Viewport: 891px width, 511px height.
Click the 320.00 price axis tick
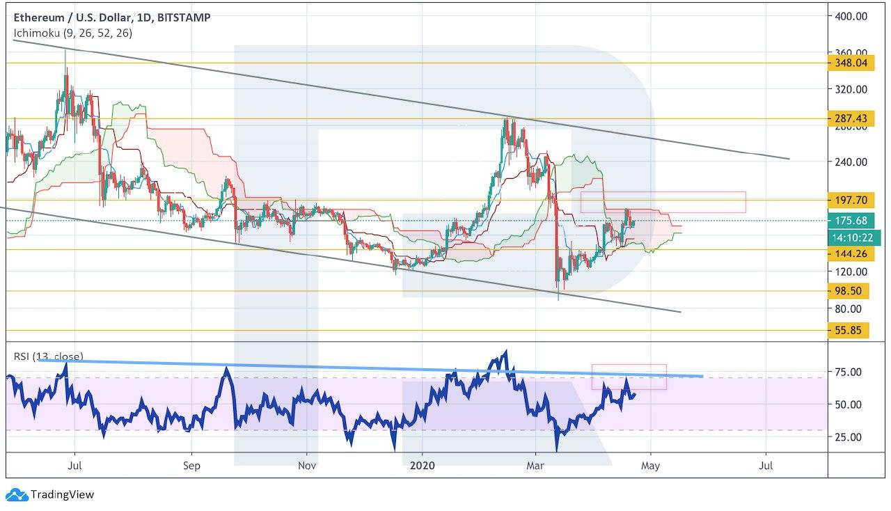[851, 89]
